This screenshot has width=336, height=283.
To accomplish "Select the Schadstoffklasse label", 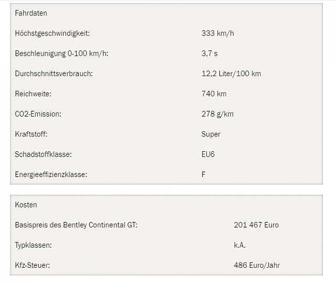I will click(x=43, y=154).
